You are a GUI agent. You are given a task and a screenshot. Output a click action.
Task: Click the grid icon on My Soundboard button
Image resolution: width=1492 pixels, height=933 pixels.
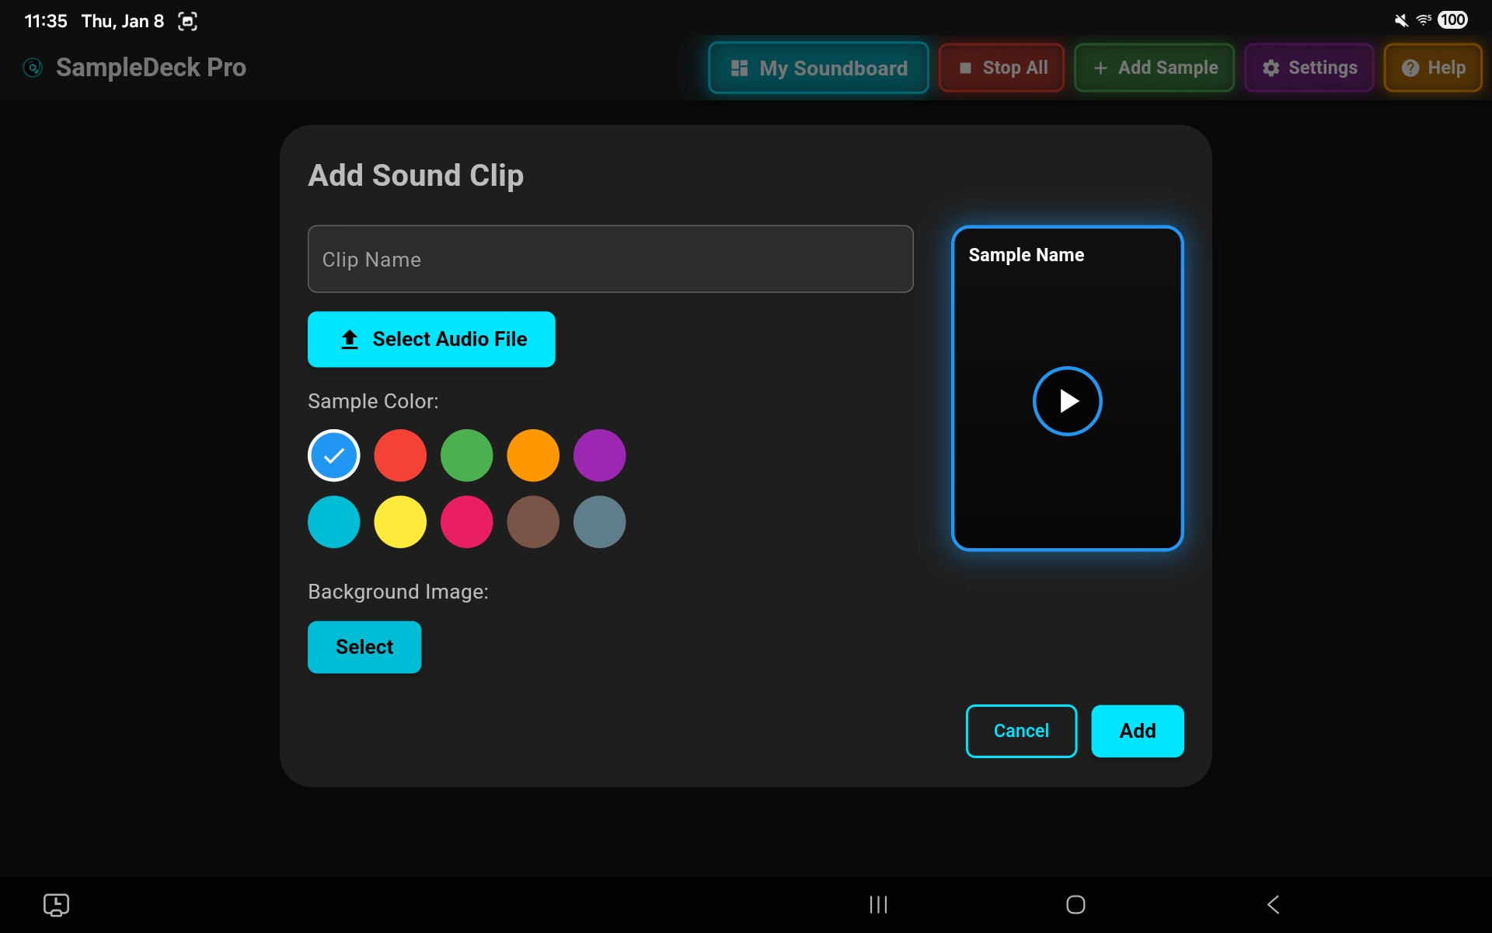point(739,68)
